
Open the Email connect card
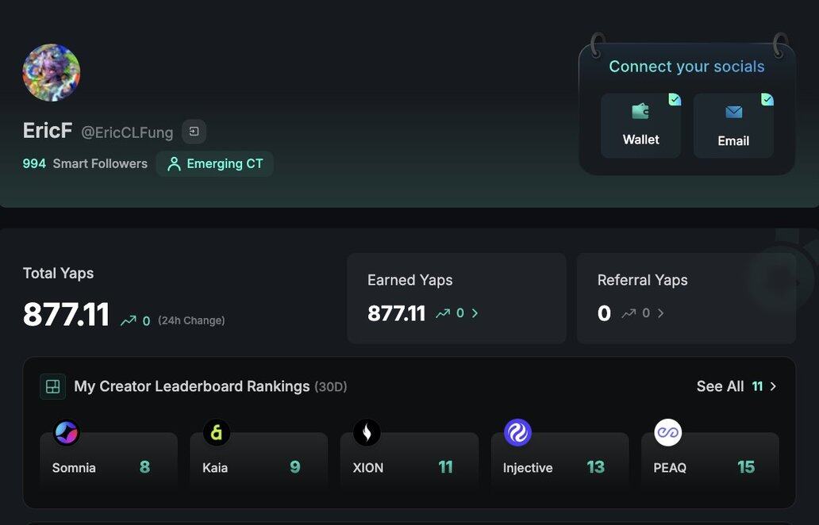[x=733, y=126]
